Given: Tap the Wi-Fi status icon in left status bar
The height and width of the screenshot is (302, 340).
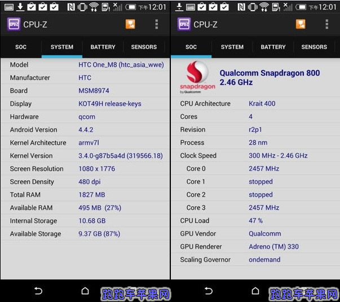Looking at the screenshot, I should tap(94, 7).
